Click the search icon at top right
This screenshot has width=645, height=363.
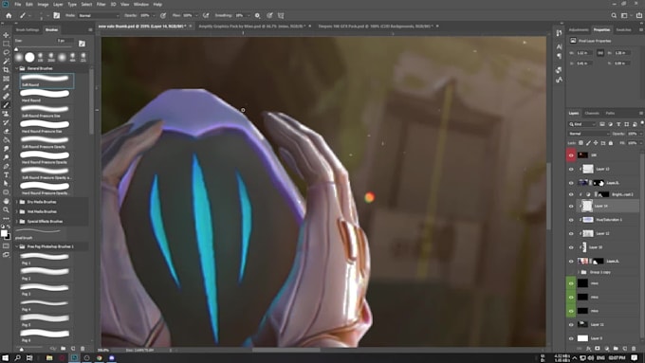tap(614, 15)
